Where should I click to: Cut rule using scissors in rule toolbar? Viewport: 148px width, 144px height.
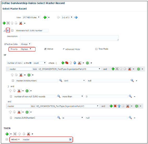(21, 23)
